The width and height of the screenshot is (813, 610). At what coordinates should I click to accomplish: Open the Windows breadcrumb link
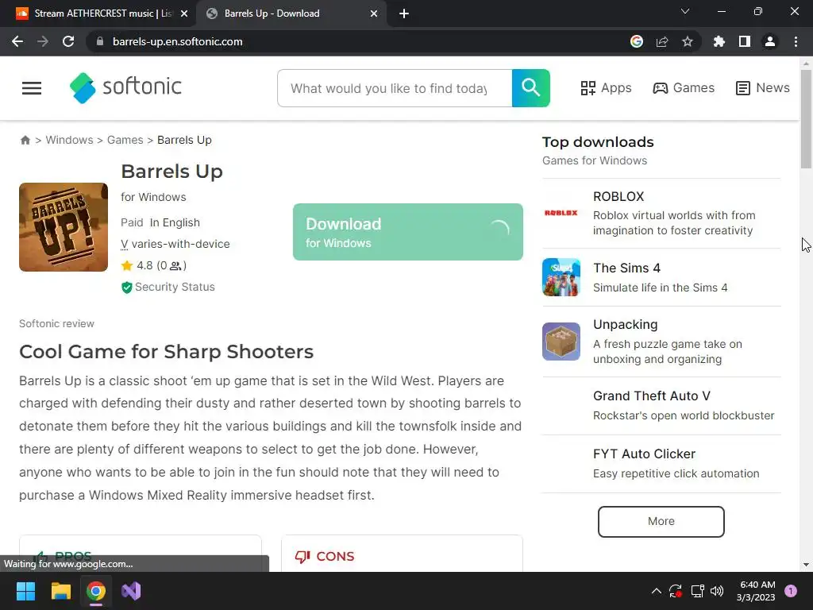(x=70, y=140)
